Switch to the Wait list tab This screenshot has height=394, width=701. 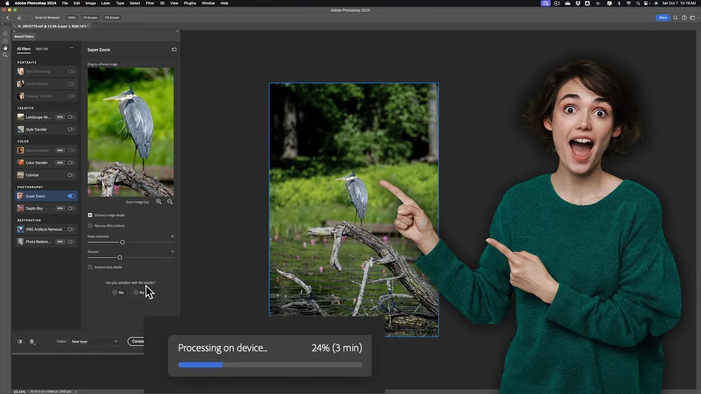point(42,49)
